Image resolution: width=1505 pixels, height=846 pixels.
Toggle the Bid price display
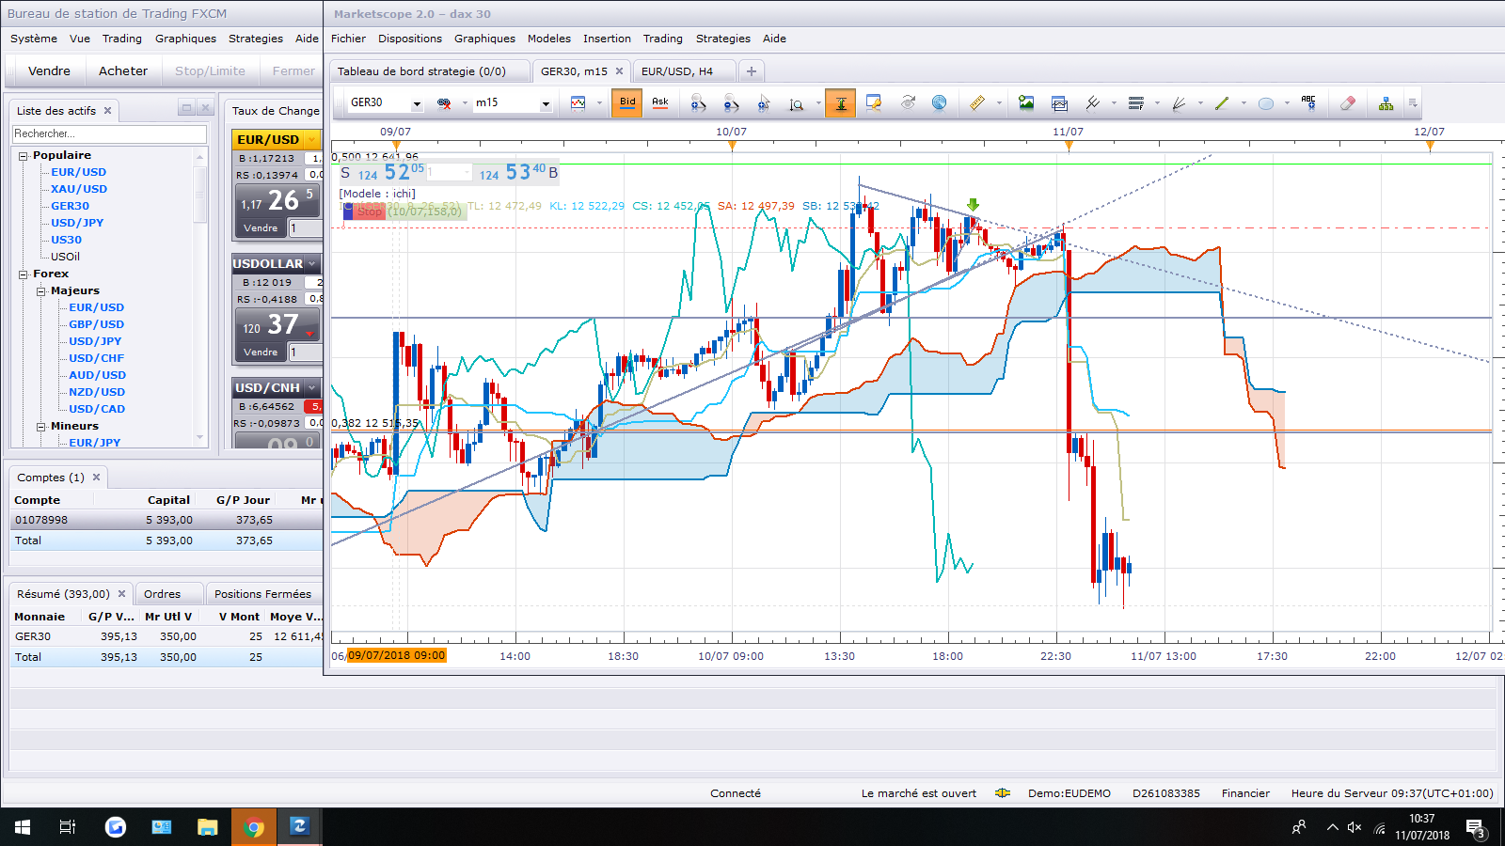tap(627, 103)
